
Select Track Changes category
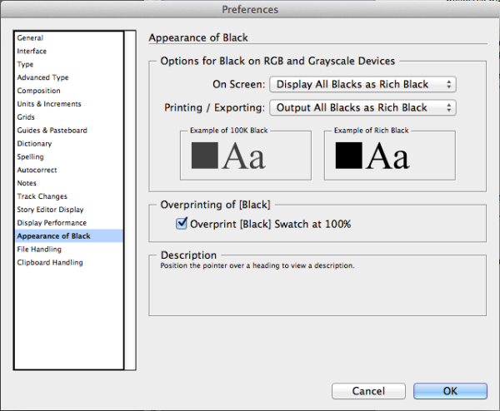click(42, 196)
